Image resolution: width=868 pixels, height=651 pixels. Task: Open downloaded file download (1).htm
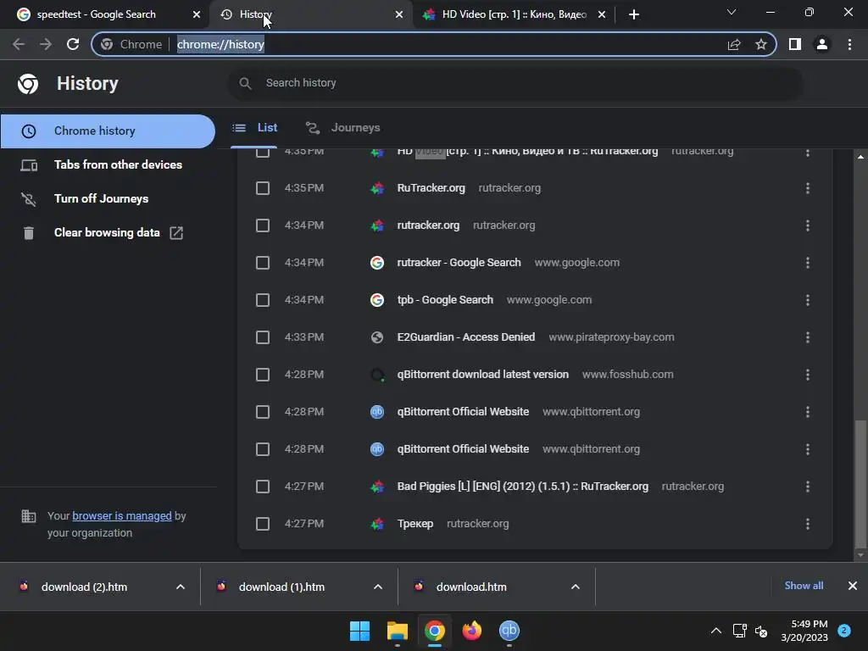point(281,587)
